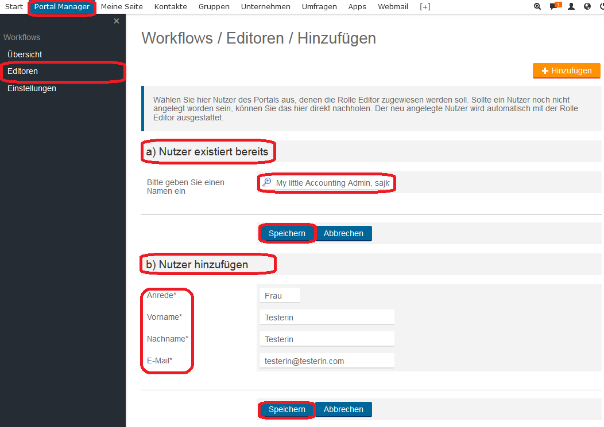Click the 'Vorname*' label
This screenshot has width=604, height=427.
[164, 317]
